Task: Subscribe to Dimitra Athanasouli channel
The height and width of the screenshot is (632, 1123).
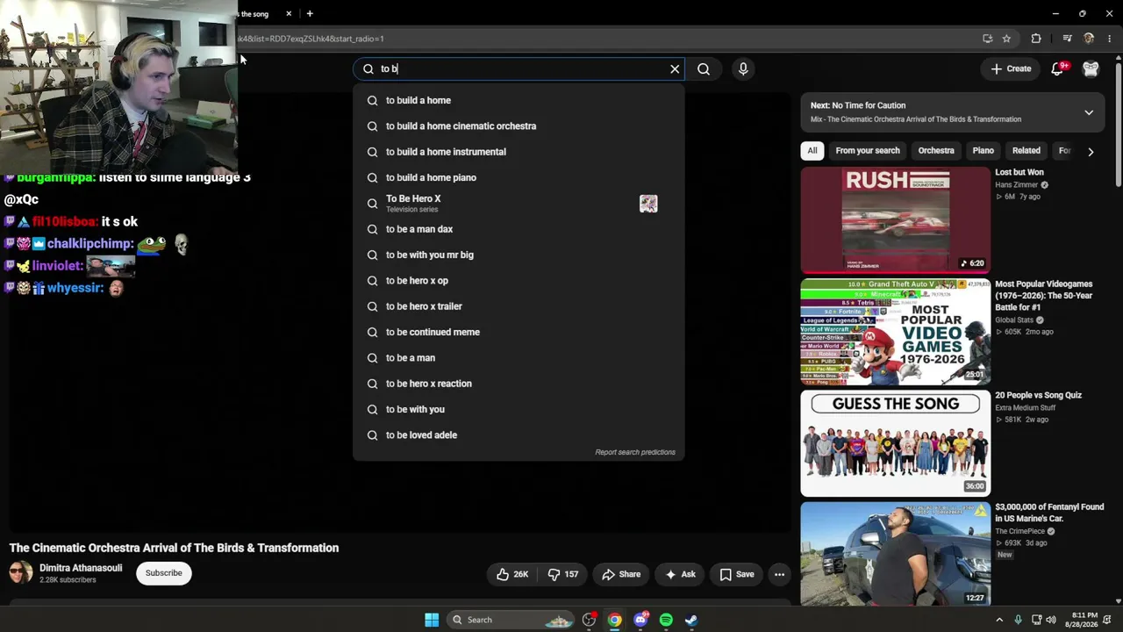Action: tap(164, 573)
